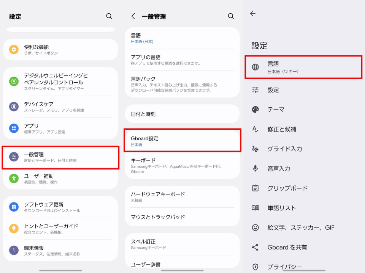This screenshot has width=365, height=273.
Task: Open 端末情報 entry
Action: pyautogui.click(x=60, y=251)
